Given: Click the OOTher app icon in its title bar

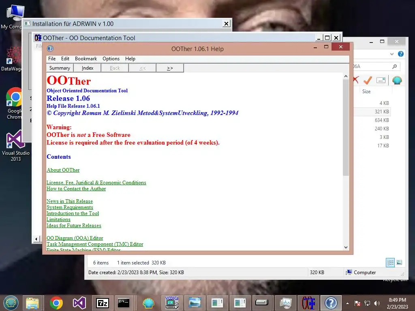Looking at the screenshot, I should [x=38, y=38].
